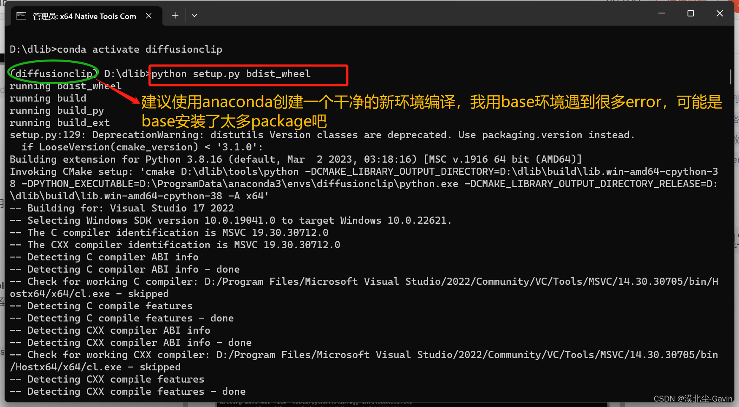The height and width of the screenshot is (407, 739).
Task: Open the terminal profiles dropdown arrow
Action: coord(194,16)
